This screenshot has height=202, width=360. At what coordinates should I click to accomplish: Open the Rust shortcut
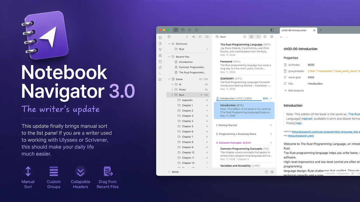coord(188,49)
